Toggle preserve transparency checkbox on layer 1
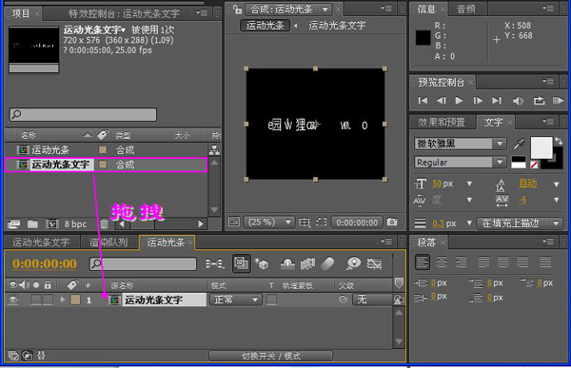The height and width of the screenshot is (368, 571). pyautogui.click(x=271, y=300)
